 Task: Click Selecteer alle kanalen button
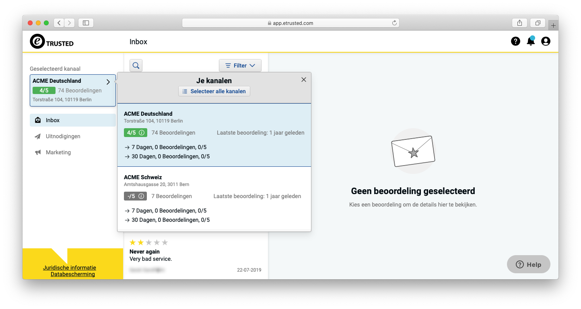tap(214, 91)
